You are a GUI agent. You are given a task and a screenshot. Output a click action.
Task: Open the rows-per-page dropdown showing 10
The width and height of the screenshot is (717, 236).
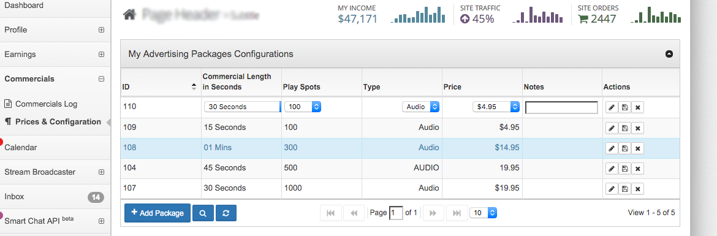tap(484, 213)
